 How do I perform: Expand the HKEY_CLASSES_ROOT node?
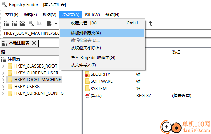3,66
